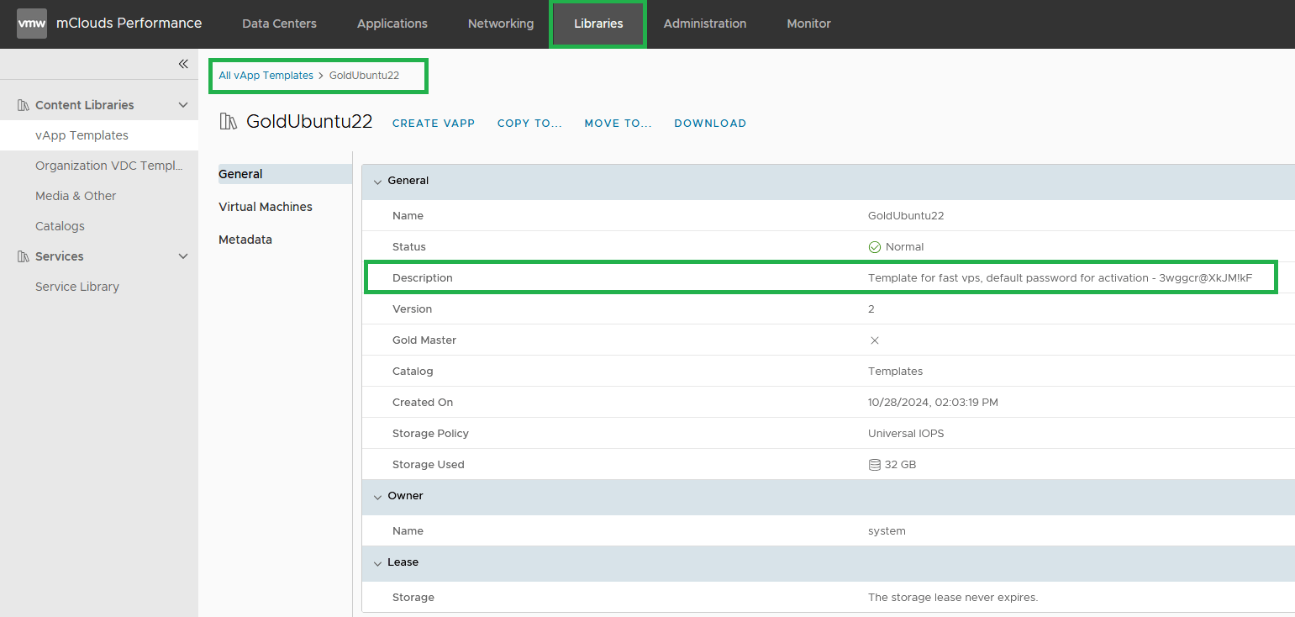The image size is (1295, 617).
Task: Click the MOVE TO... action
Action: [x=618, y=124]
